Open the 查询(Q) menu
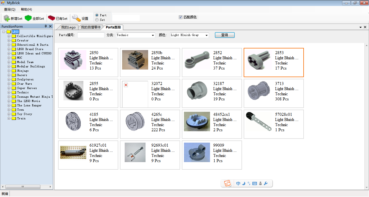 coord(10,9)
